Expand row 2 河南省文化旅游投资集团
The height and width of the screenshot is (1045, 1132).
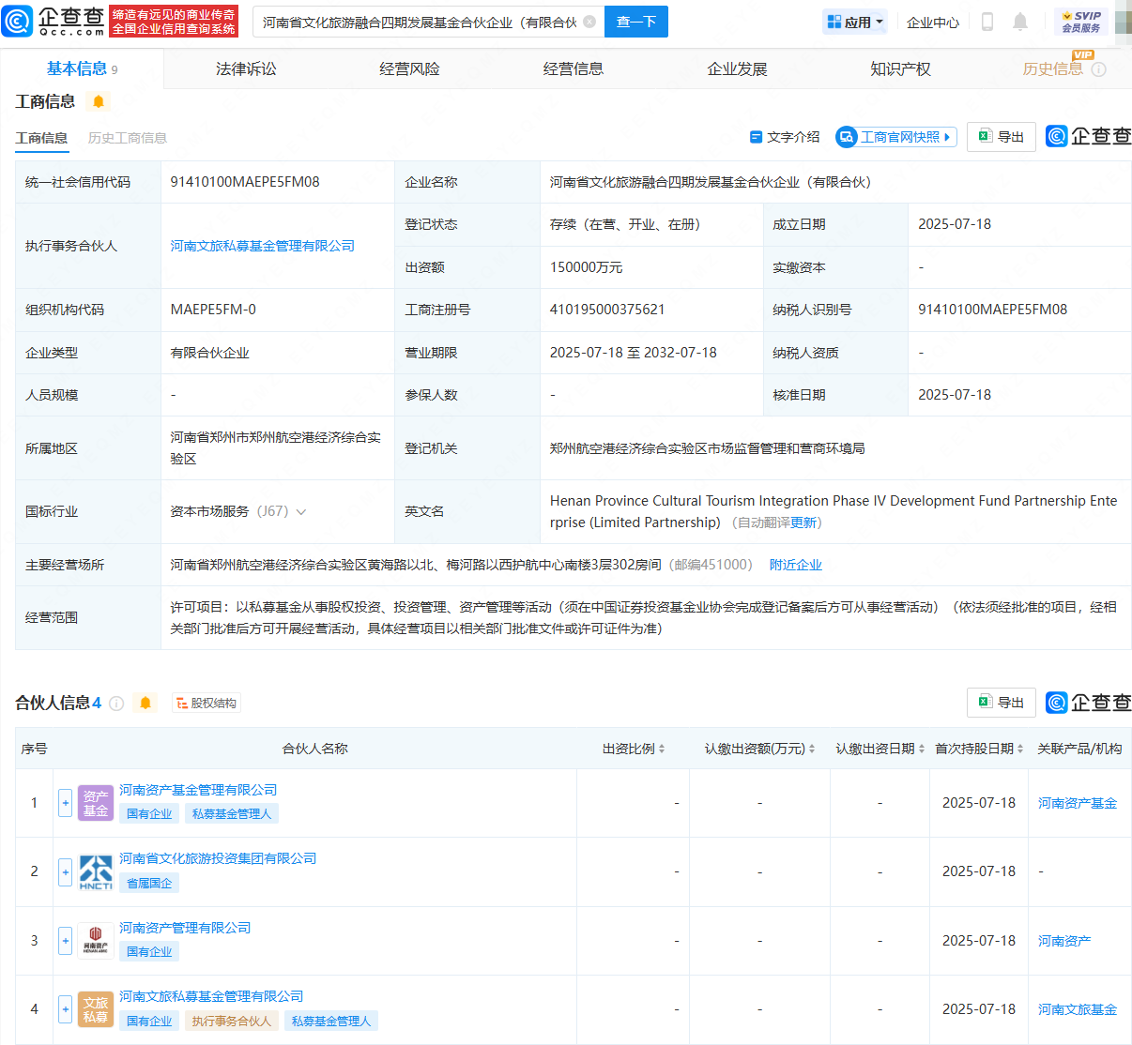point(66,871)
